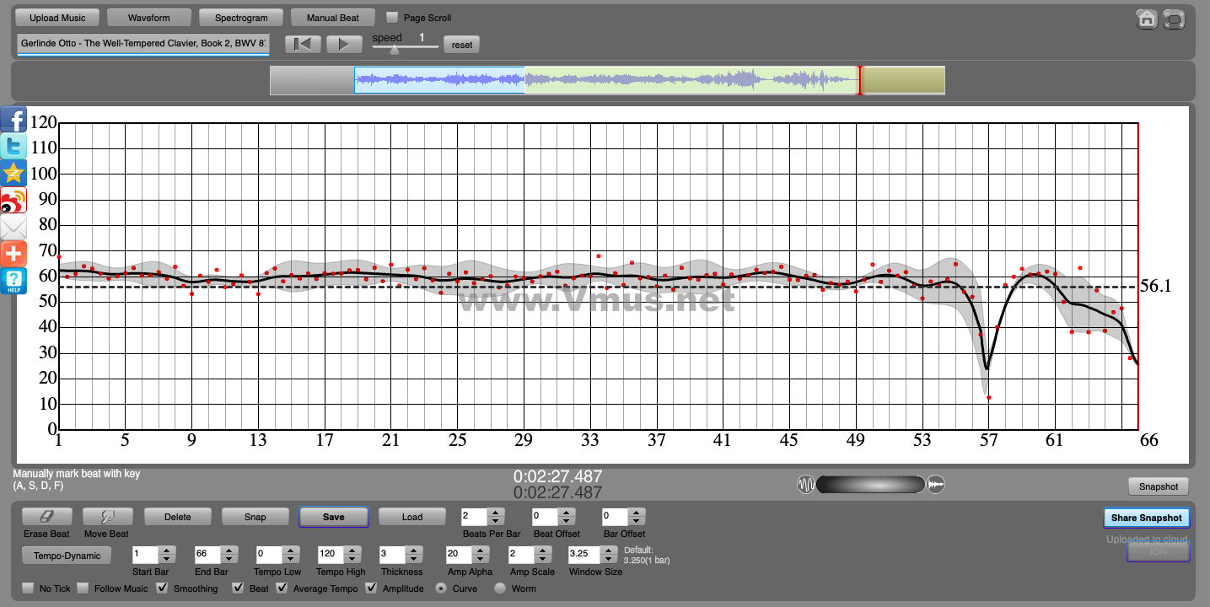Select the Worm radio button
1210x607 pixels.
(500, 588)
